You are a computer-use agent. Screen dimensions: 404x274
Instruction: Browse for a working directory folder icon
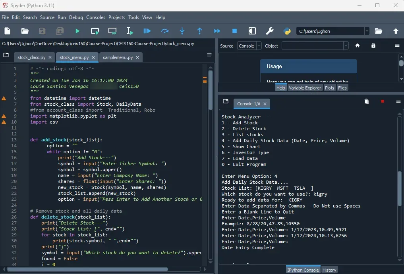(378, 31)
